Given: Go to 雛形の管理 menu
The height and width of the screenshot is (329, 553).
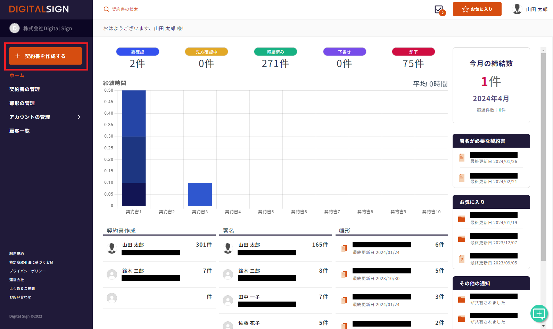Looking at the screenshot, I should 22,103.
